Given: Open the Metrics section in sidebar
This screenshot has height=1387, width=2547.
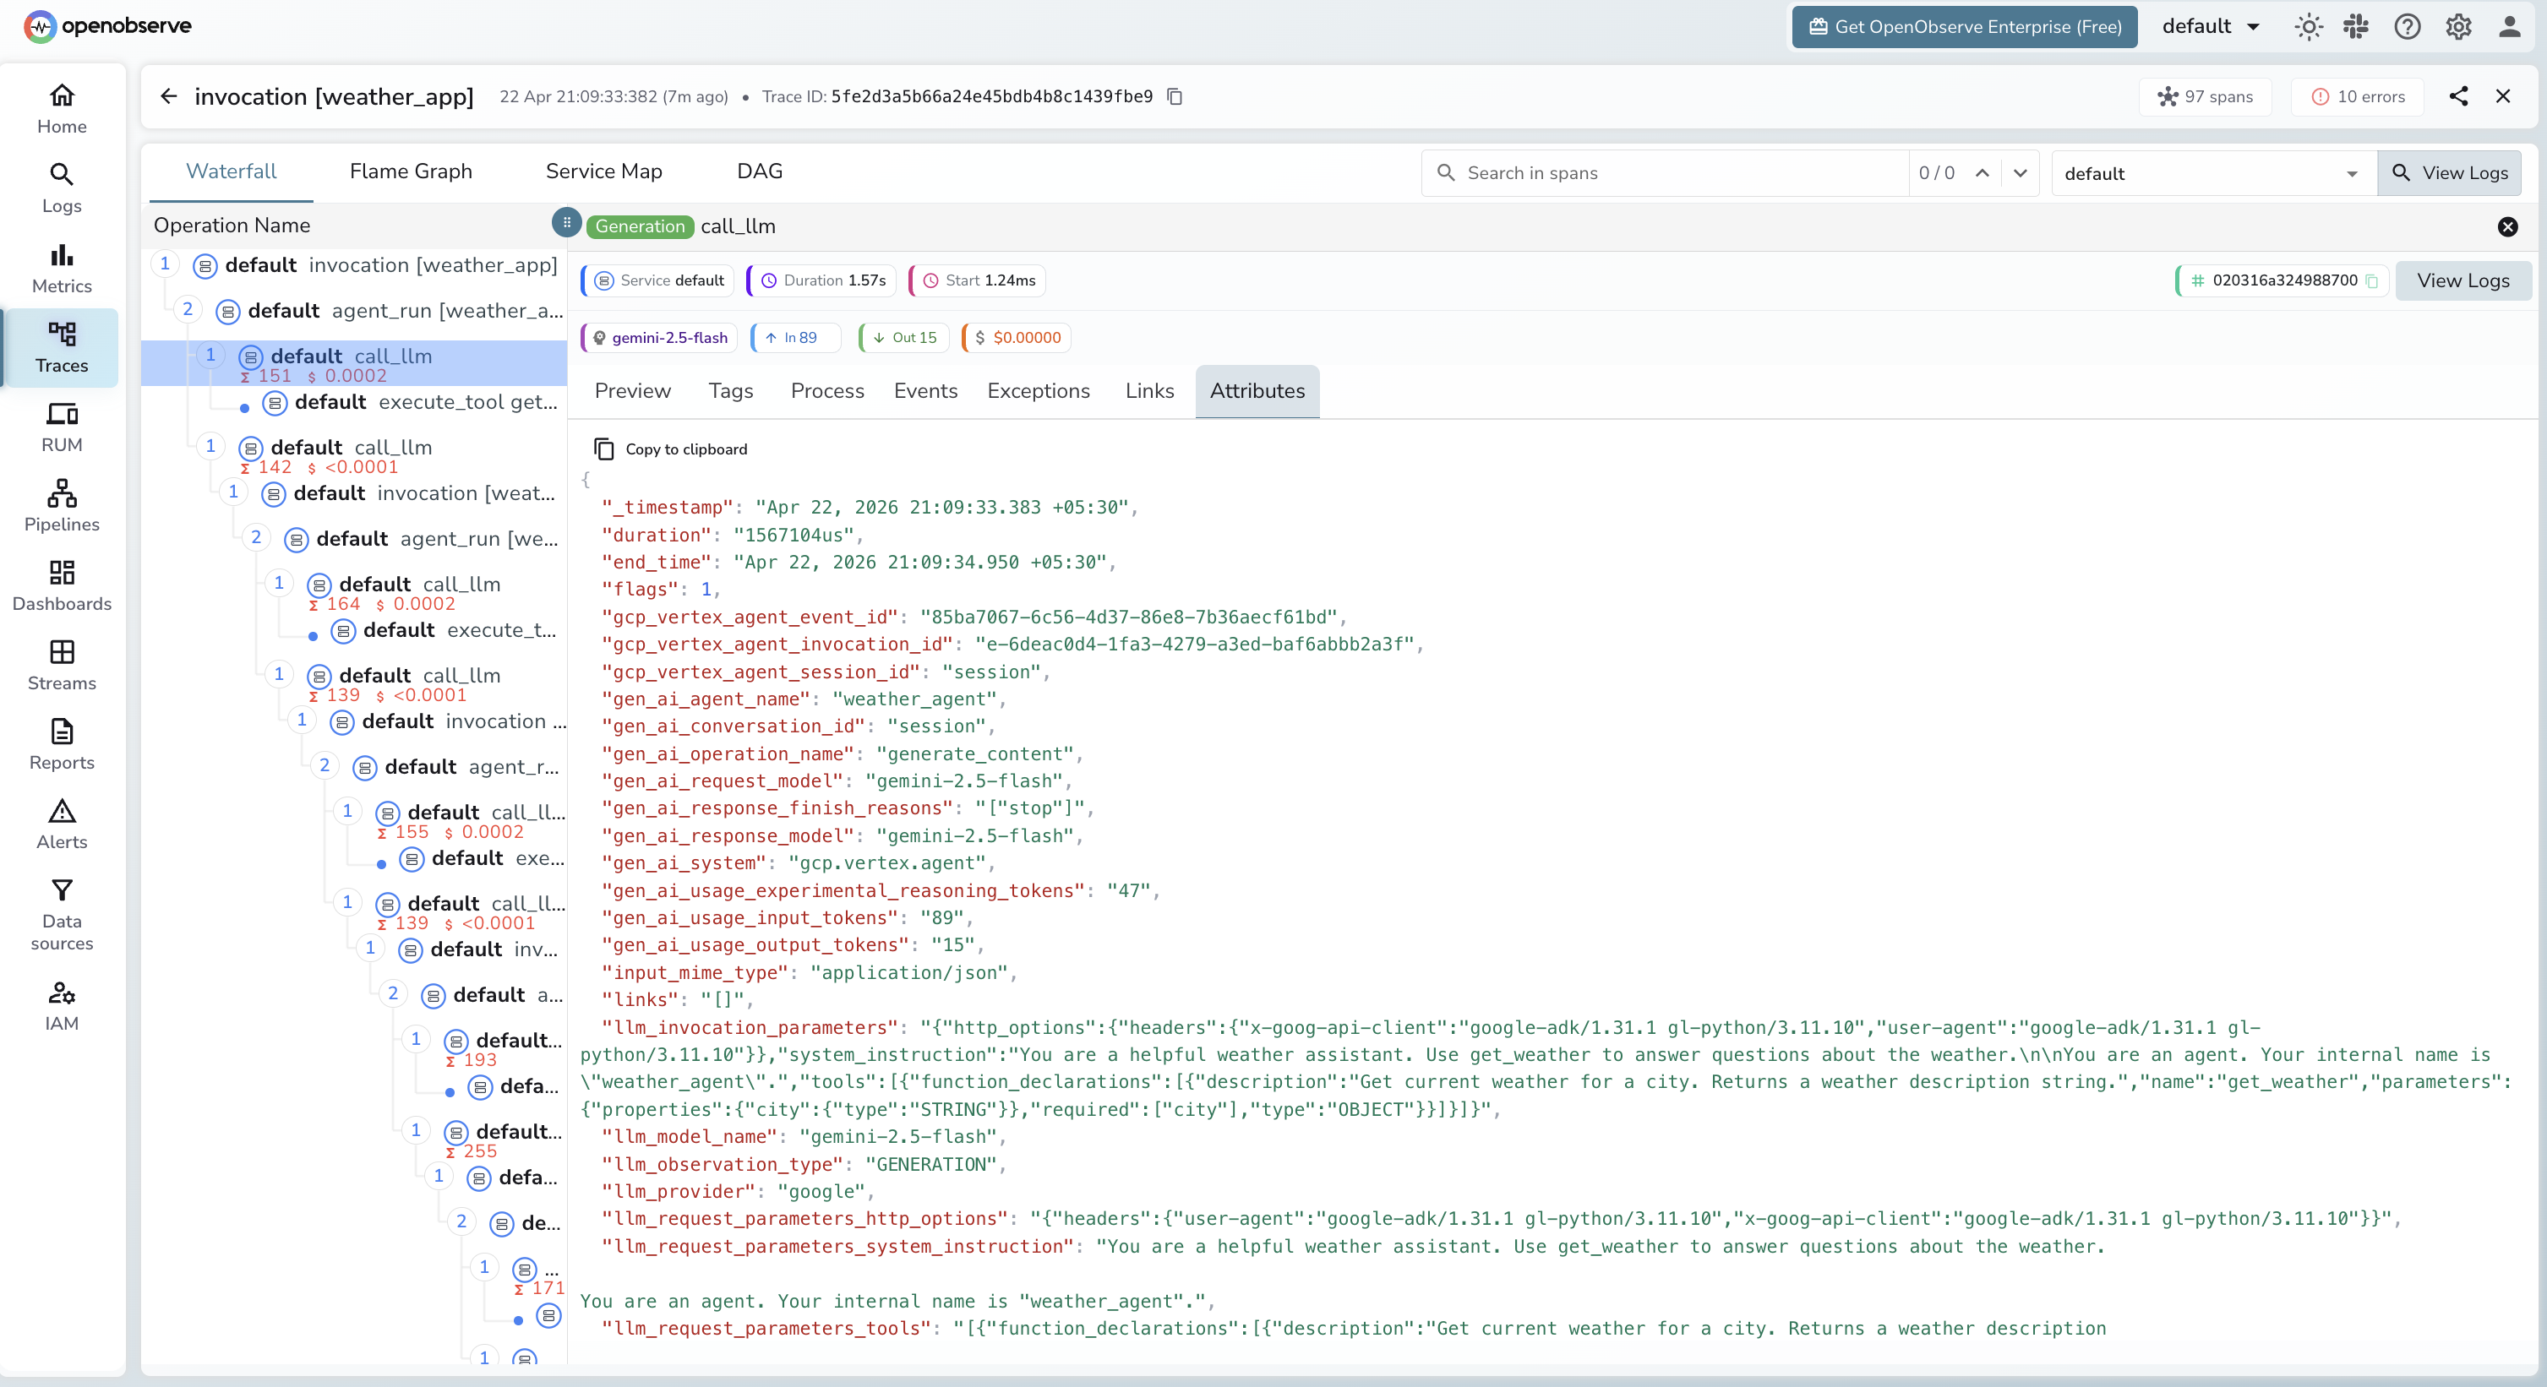Looking at the screenshot, I should 62,267.
